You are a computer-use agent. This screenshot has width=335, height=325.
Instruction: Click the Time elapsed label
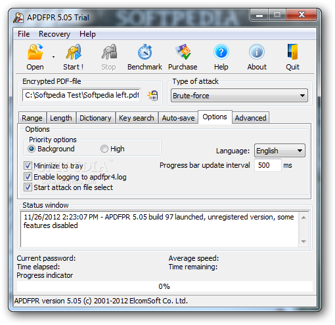tap(38, 267)
